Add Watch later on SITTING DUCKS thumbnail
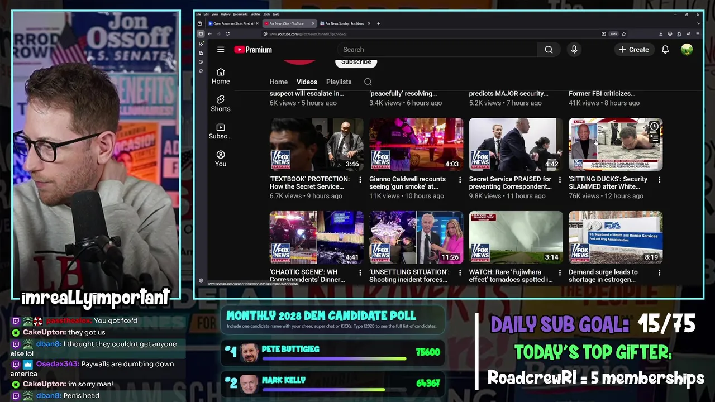 click(654, 127)
